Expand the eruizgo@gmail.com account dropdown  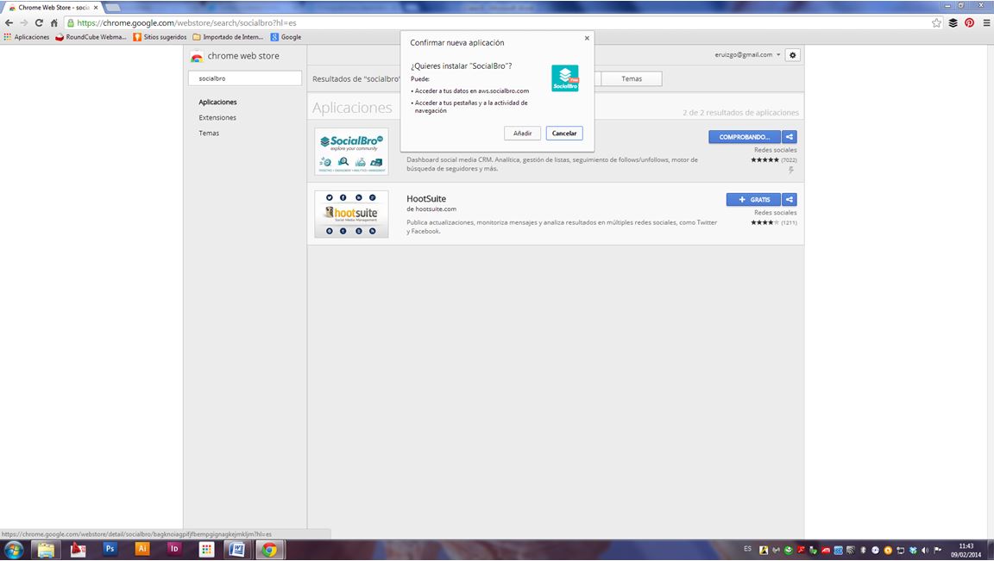747,55
